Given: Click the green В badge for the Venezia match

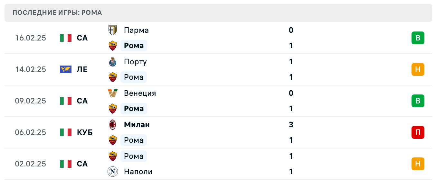Looking at the screenshot, I should coord(418,101).
